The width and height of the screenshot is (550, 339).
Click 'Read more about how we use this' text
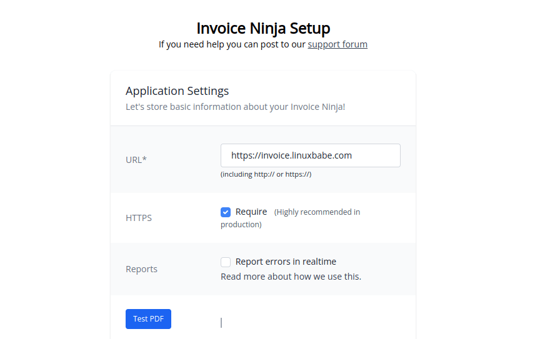(291, 277)
